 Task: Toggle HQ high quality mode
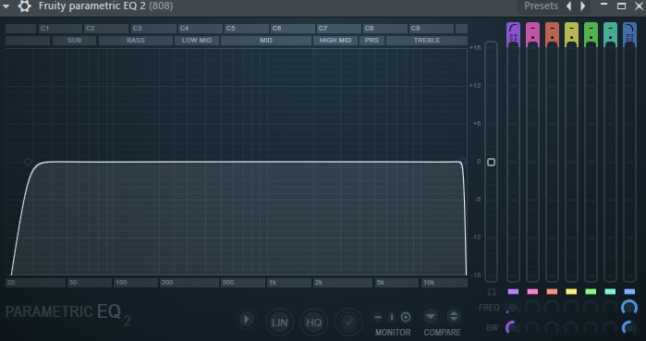pos(314,322)
